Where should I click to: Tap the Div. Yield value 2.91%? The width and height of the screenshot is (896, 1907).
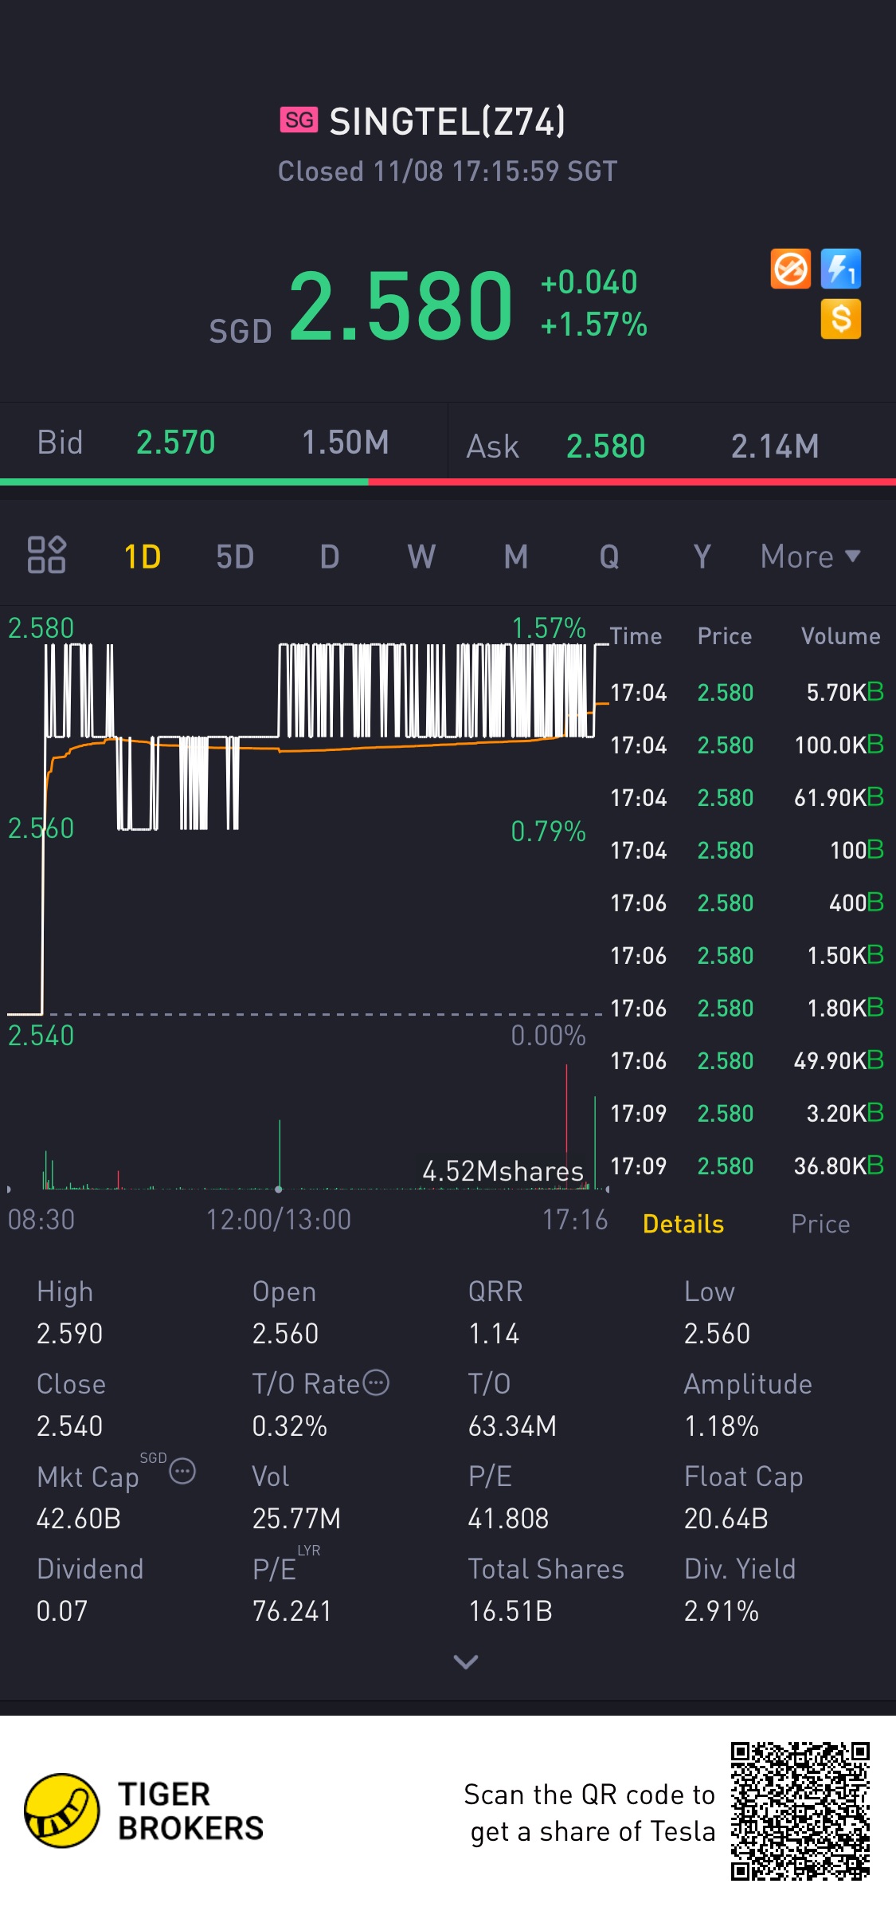[722, 1610]
